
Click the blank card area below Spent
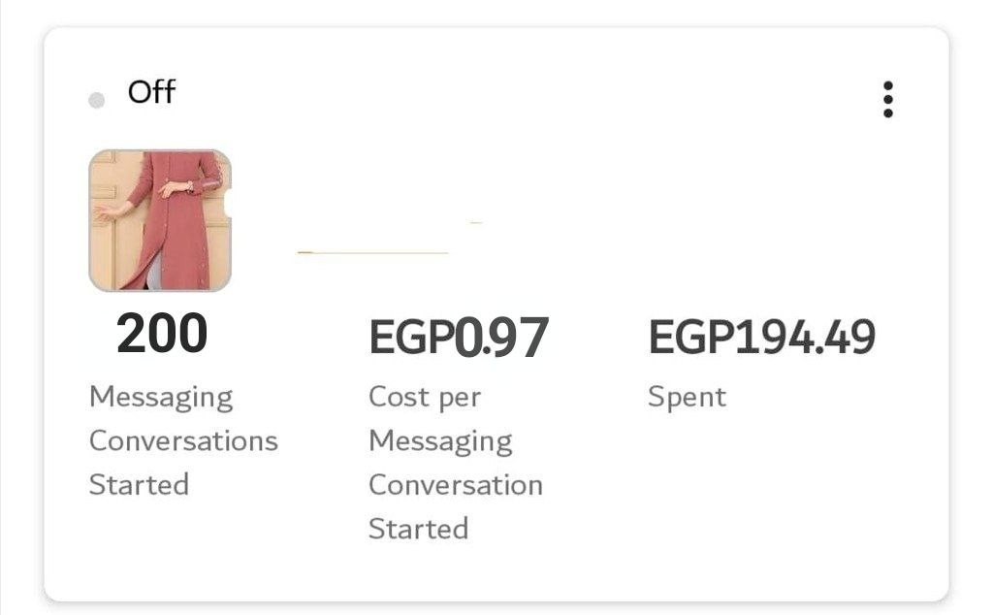[x=762, y=501]
